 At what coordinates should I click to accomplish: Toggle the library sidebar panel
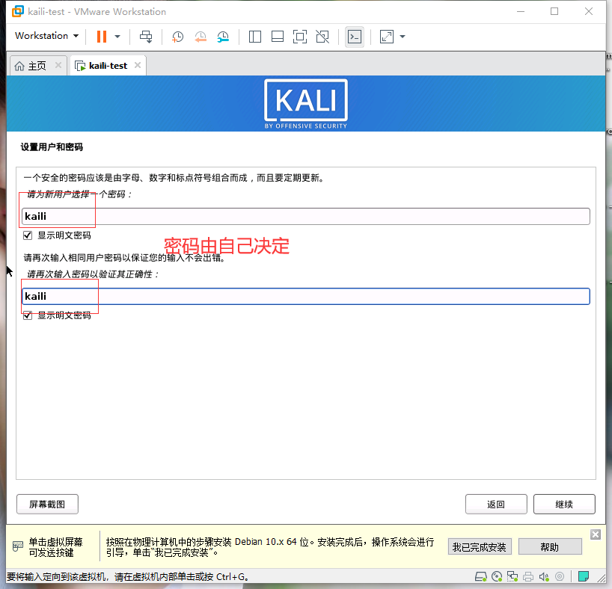255,37
